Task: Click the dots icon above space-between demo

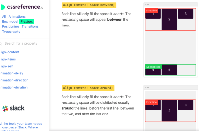Action: tap(147, 4)
